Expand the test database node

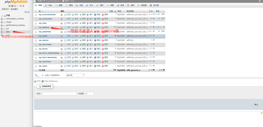(x=2, y=32)
